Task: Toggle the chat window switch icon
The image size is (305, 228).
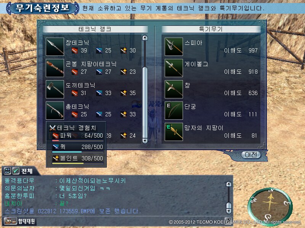Action: click(x=7, y=171)
